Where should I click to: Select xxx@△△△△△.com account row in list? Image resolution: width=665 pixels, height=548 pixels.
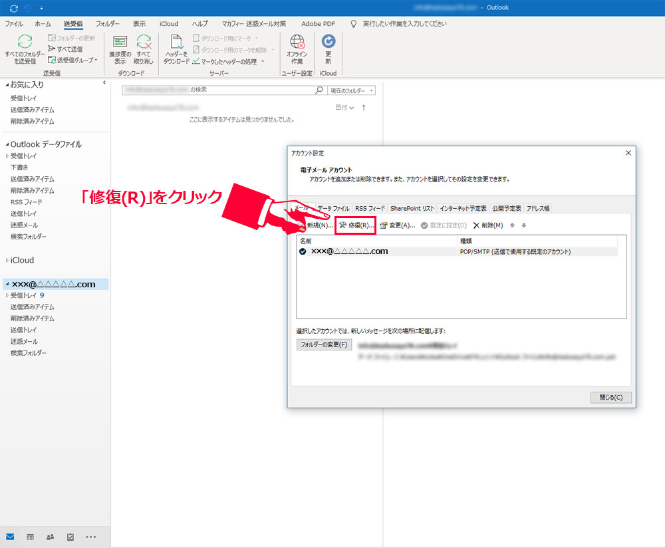coord(458,251)
